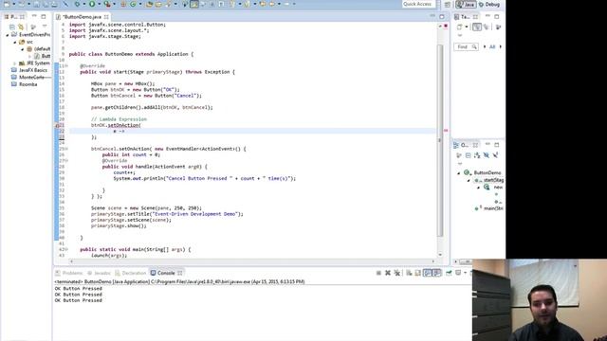The height and width of the screenshot is (341, 607).
Task: Open the Run button dropdown arrow
Action: click(x=99, y=4)
